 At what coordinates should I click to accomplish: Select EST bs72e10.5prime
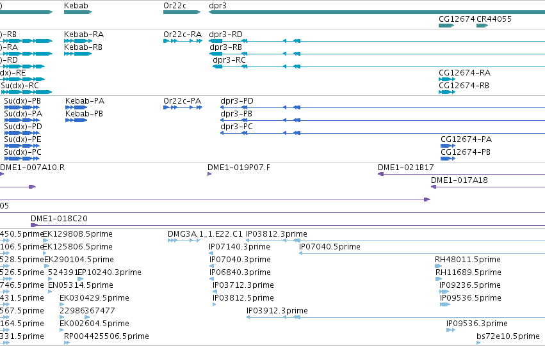coord(478,343)
